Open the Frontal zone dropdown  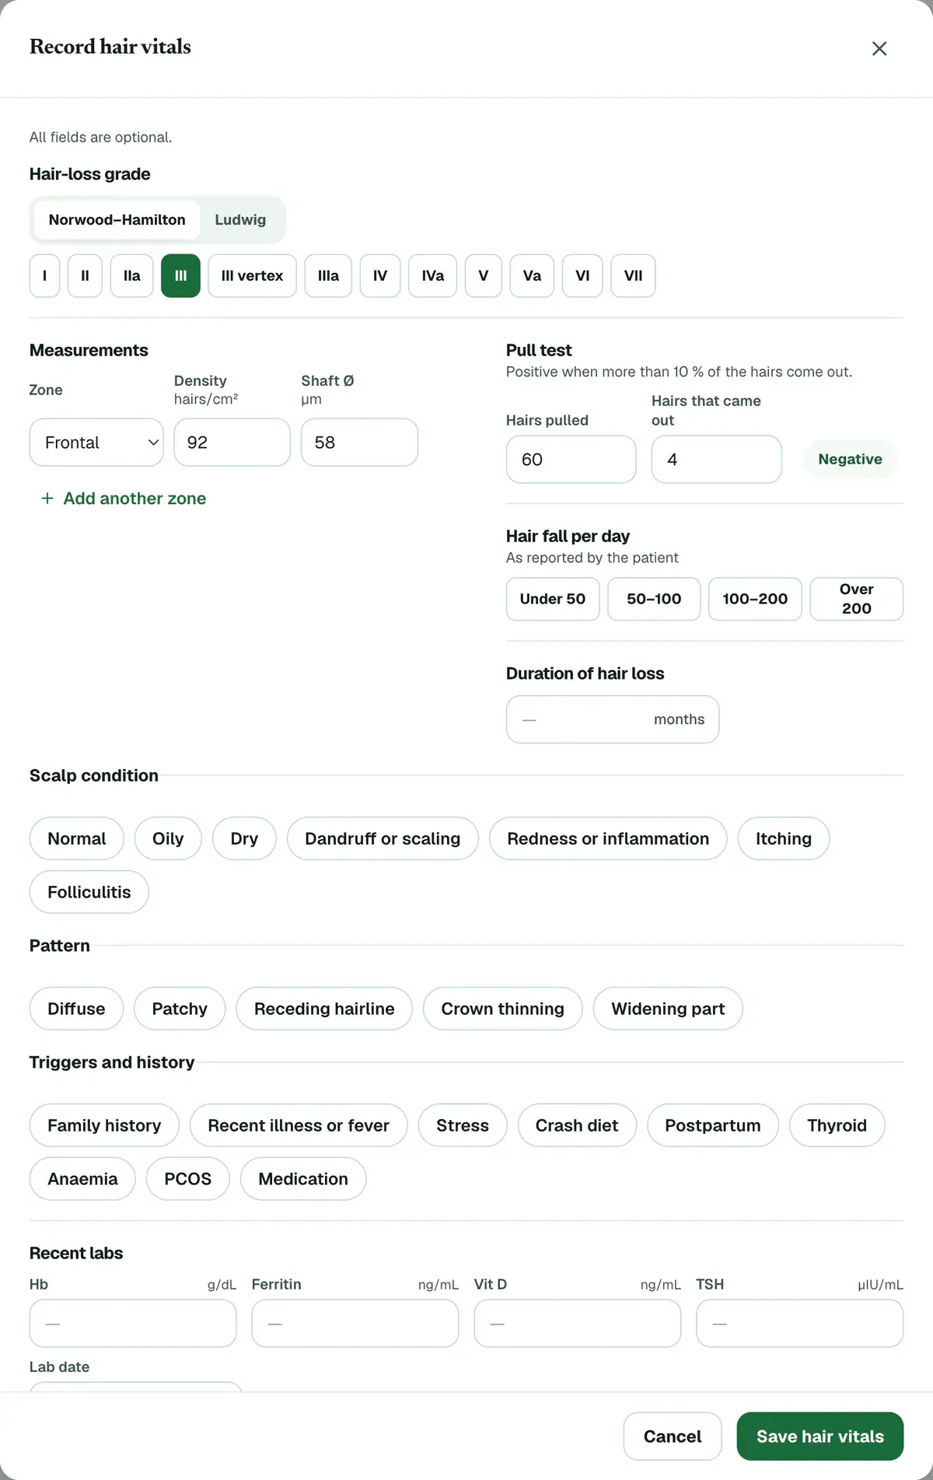(x=96, y=443)
